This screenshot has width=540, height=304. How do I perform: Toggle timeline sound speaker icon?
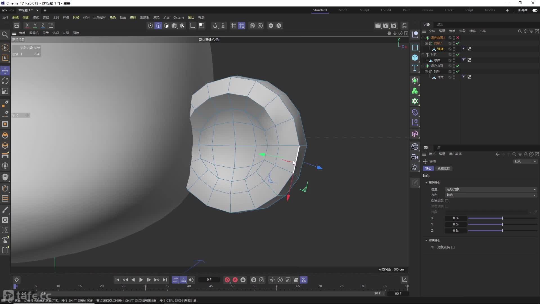191,280
